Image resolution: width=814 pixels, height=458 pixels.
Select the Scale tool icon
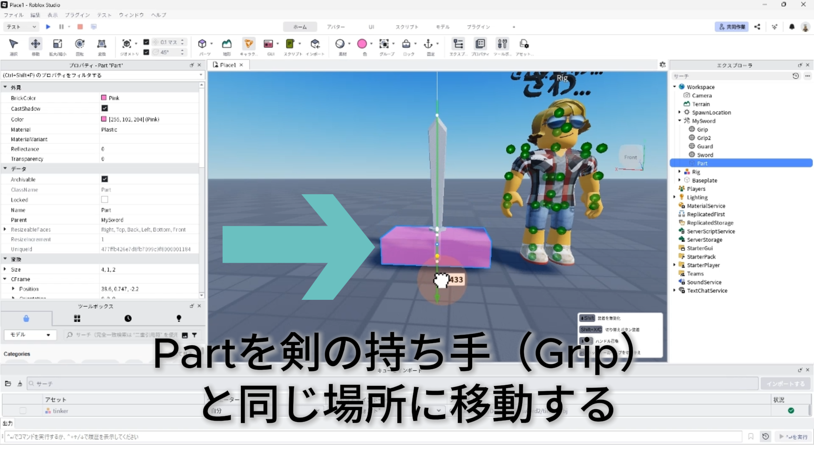coord(58,44)
